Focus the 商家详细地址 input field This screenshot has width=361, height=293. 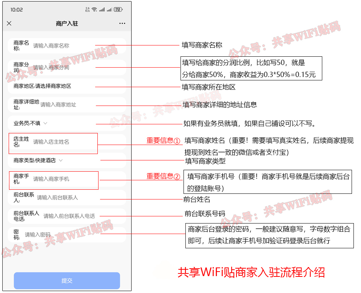[x=67, y=105]
